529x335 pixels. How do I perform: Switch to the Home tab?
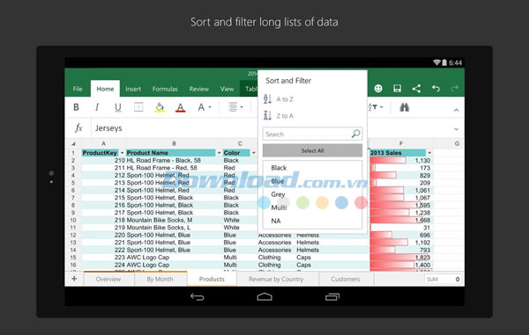(x=105, y=89)
